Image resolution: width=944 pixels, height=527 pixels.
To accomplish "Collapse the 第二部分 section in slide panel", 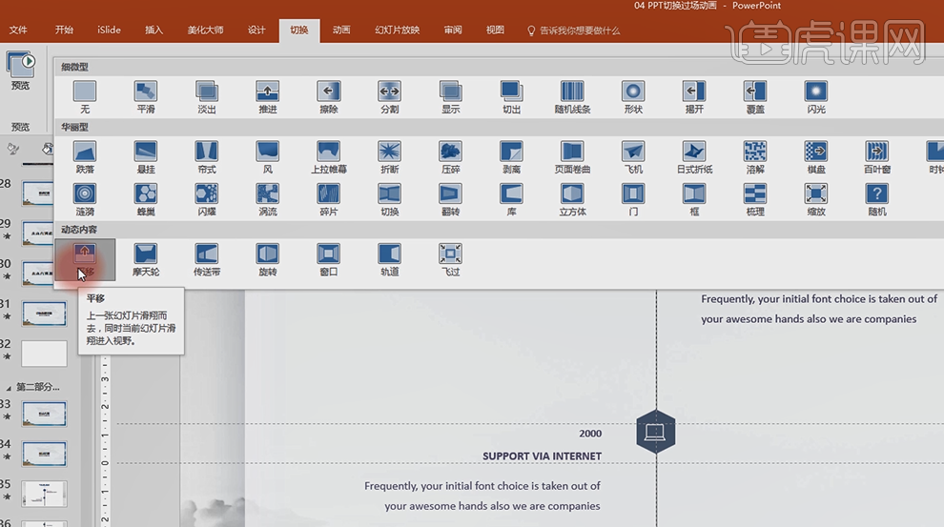I will [x=10, y=388].
